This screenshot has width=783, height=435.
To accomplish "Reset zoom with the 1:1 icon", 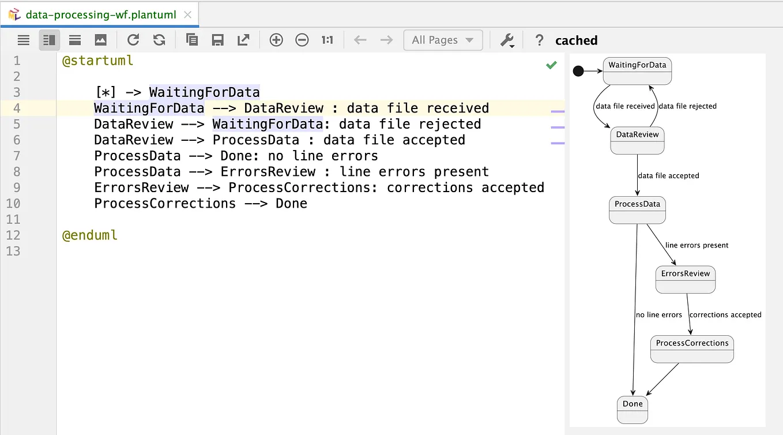I will pos(327,40).
